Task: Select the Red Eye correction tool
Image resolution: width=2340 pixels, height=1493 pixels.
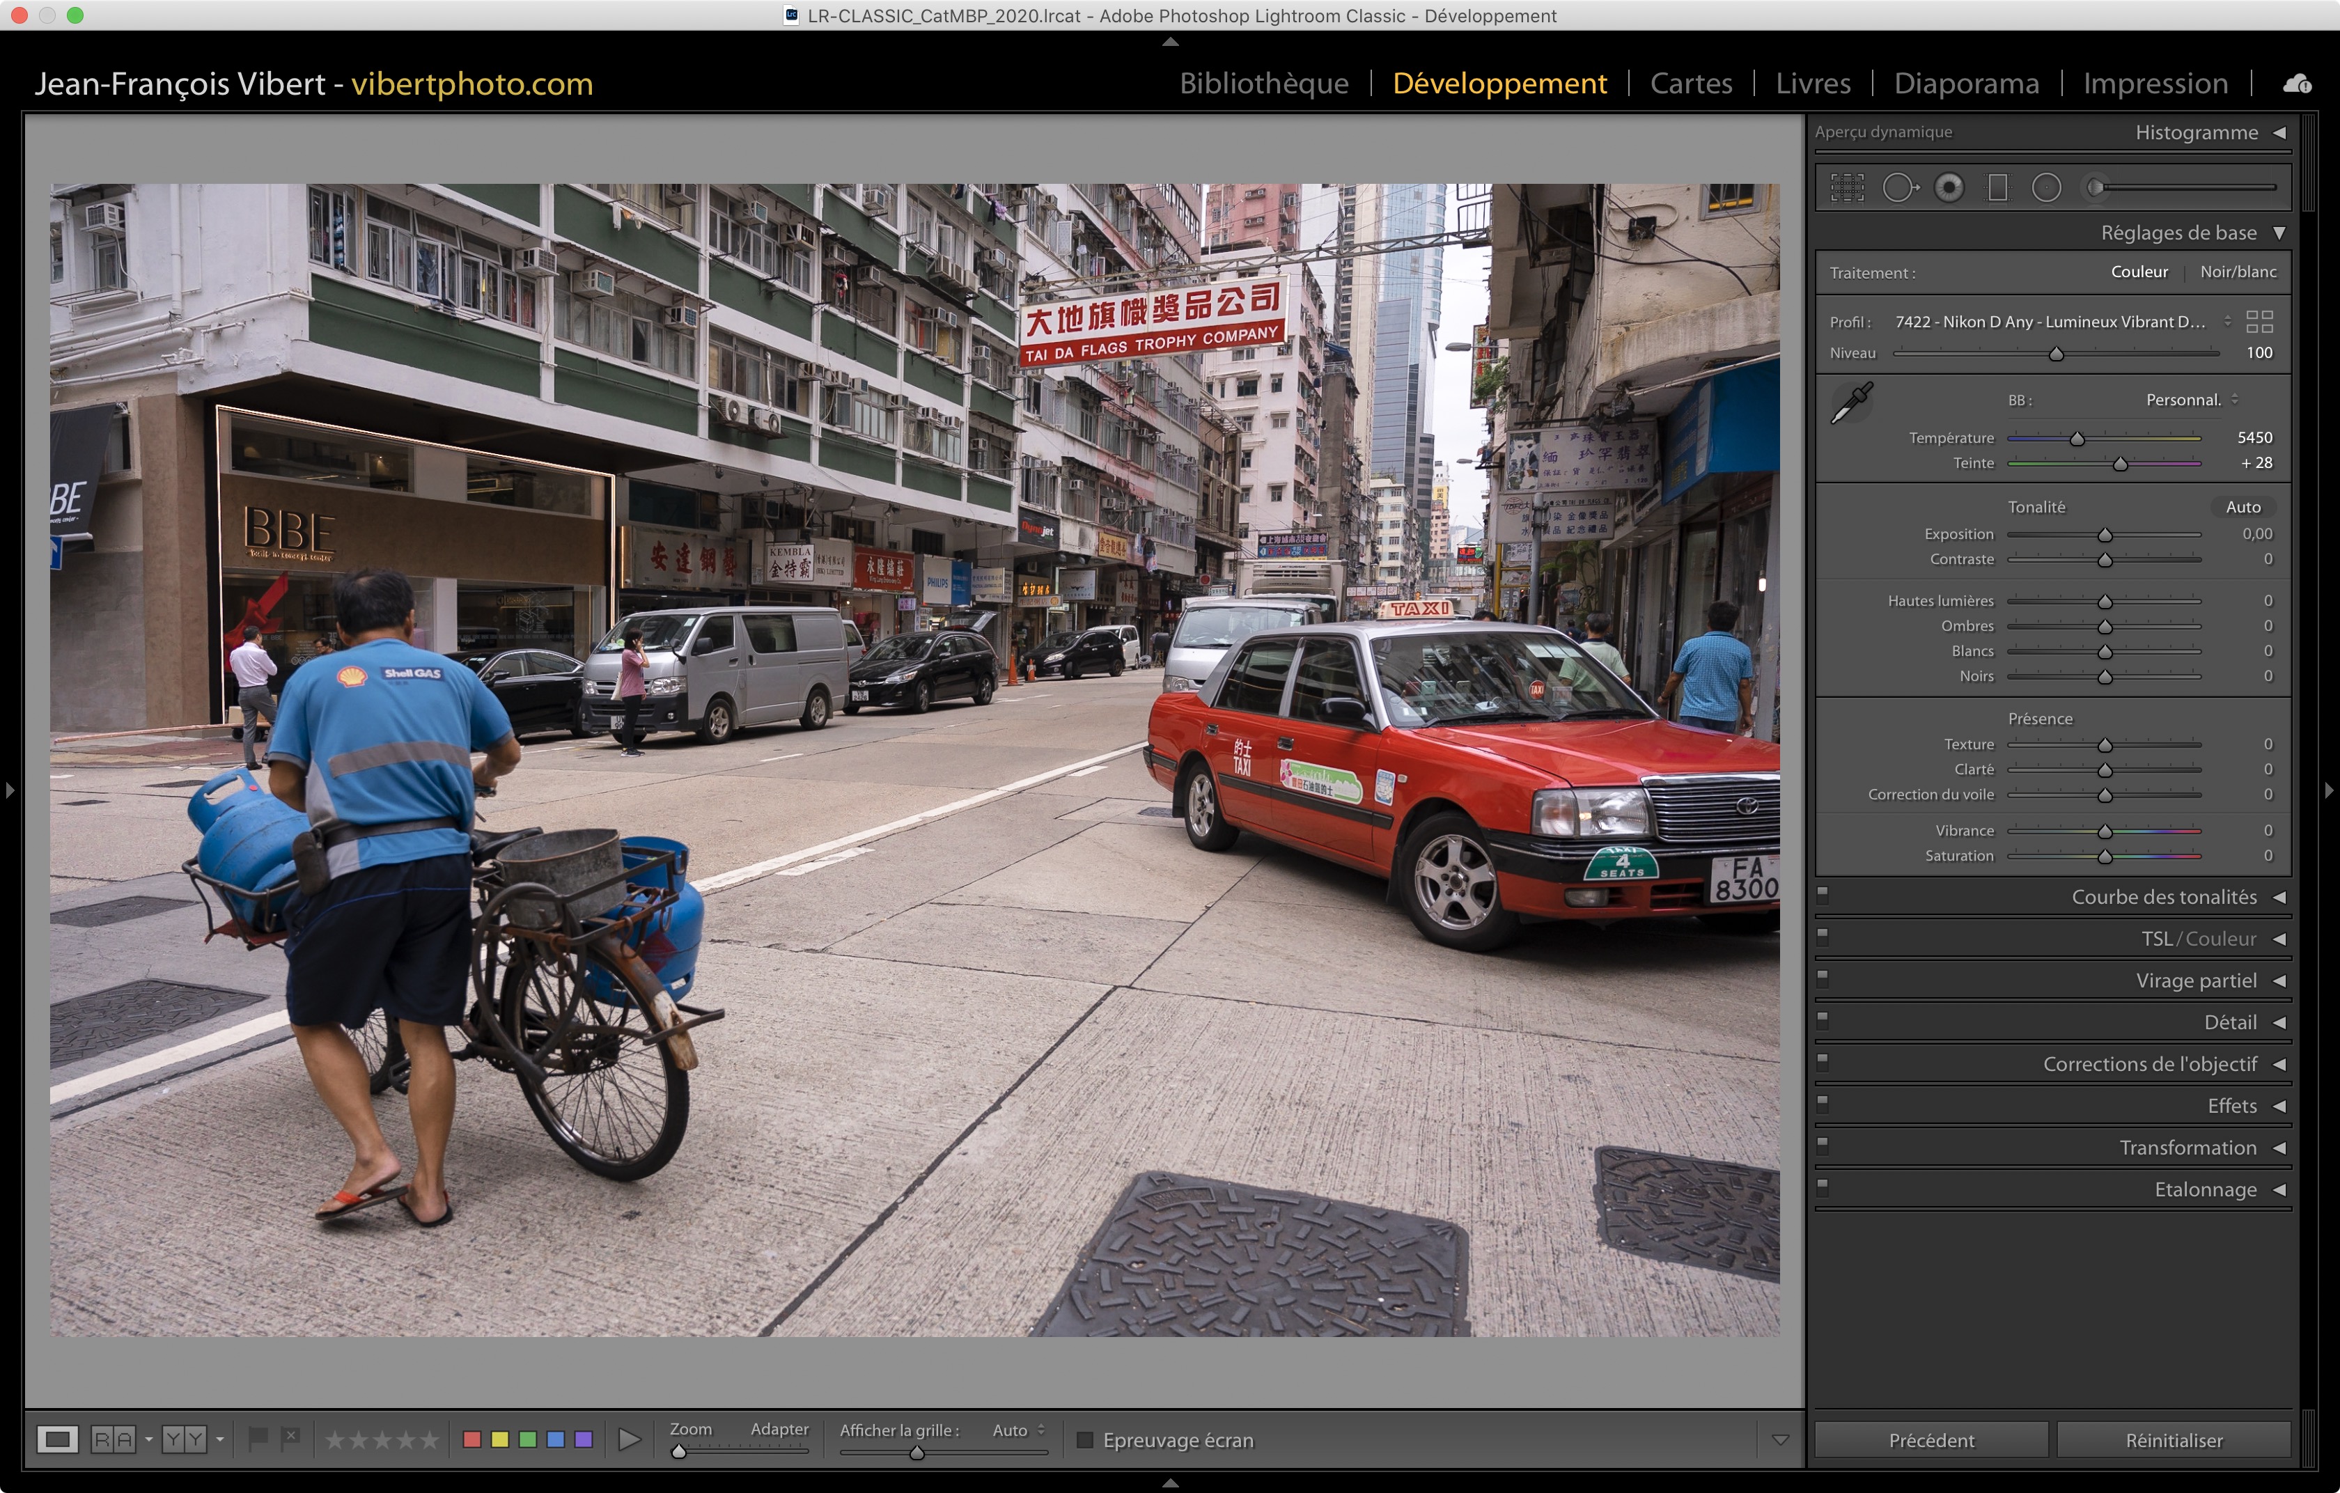Action: click(x=1949, y=187)
